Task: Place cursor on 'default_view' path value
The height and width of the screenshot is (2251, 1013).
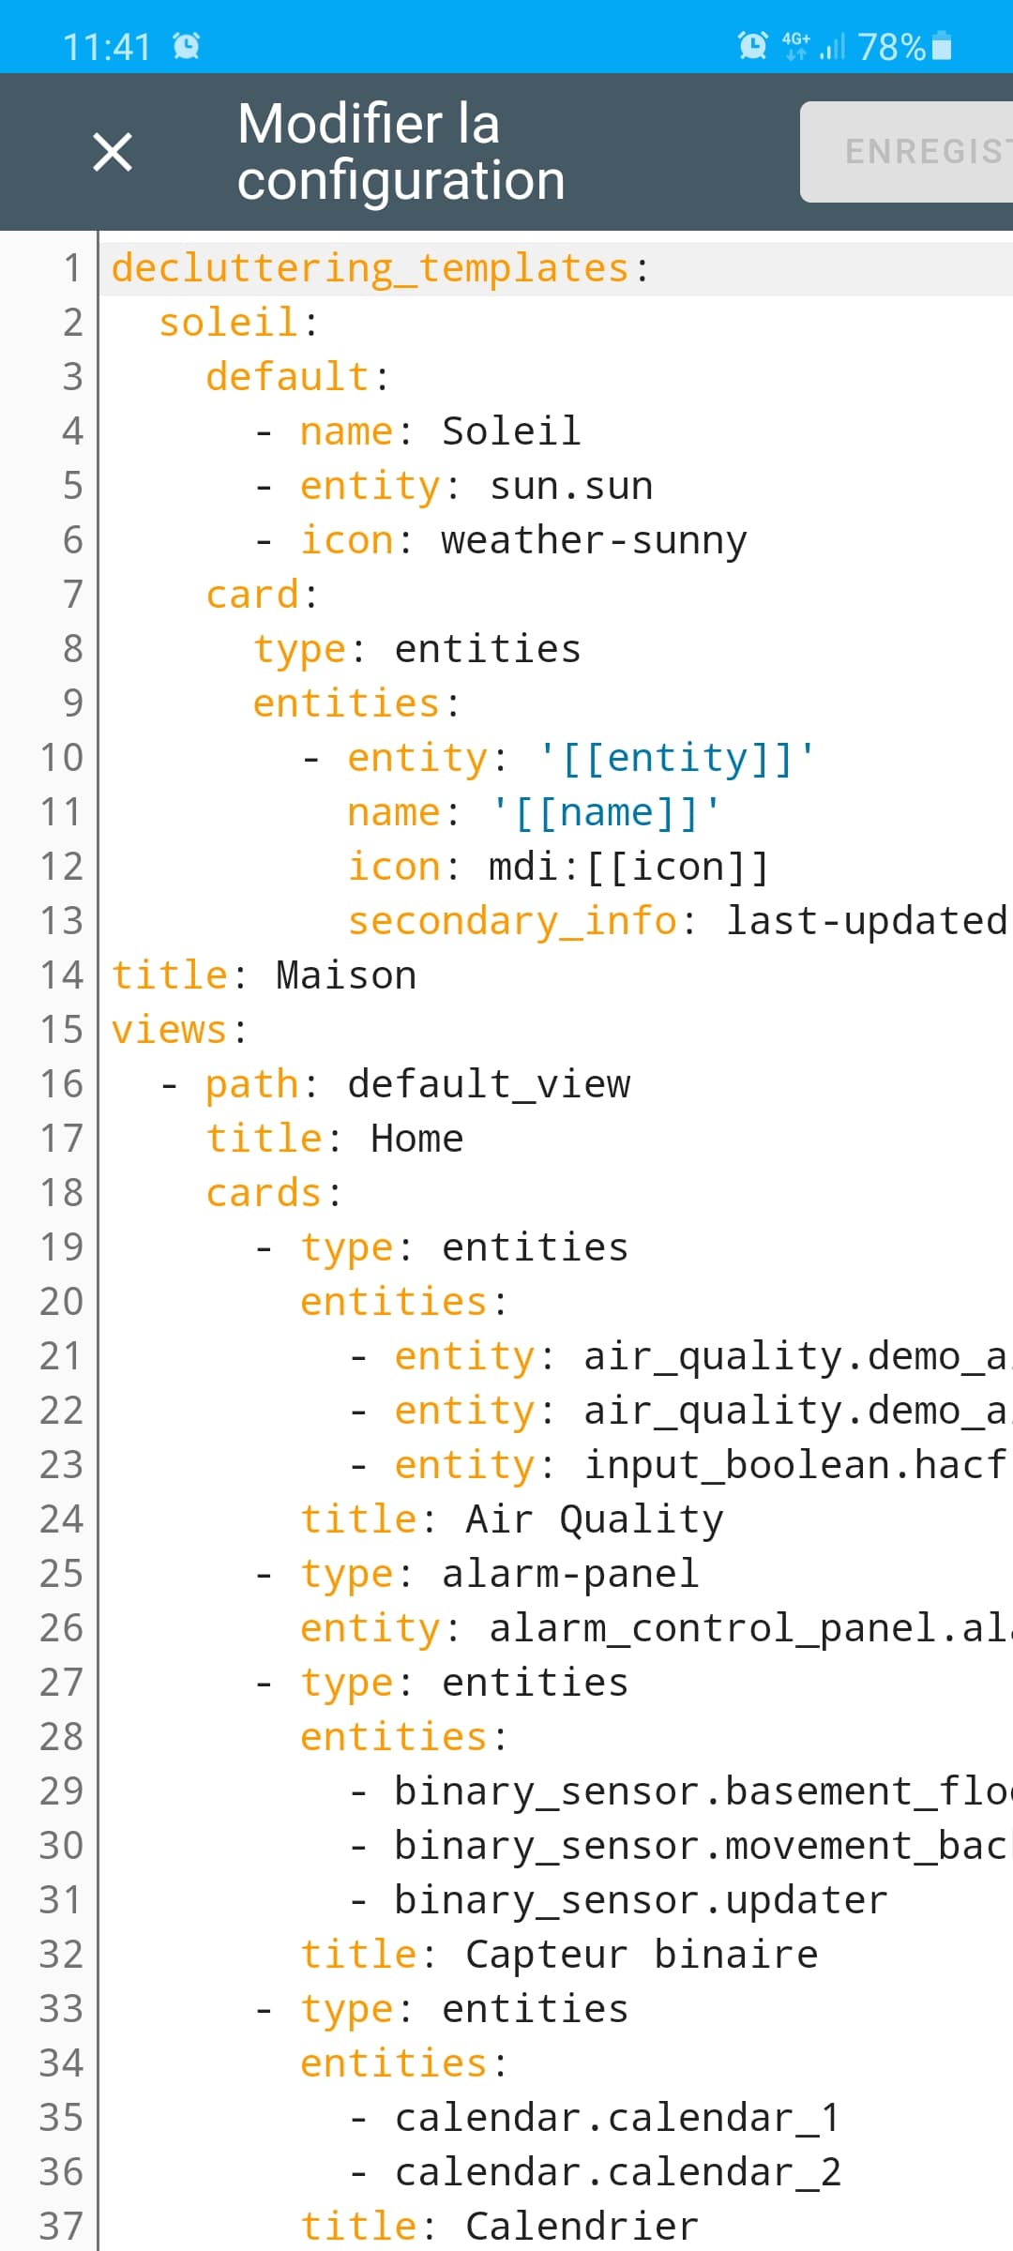Action: pyautogui.click(x=489, y=1085)
